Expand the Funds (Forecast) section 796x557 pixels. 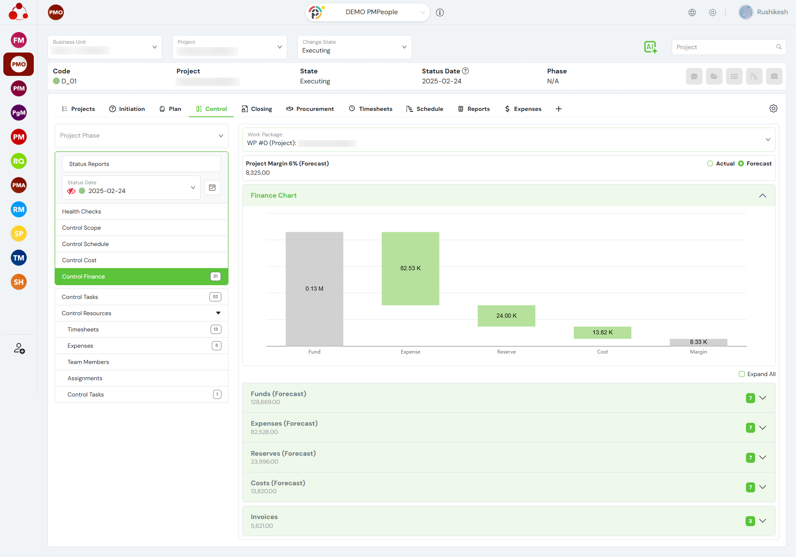[762, 398]
